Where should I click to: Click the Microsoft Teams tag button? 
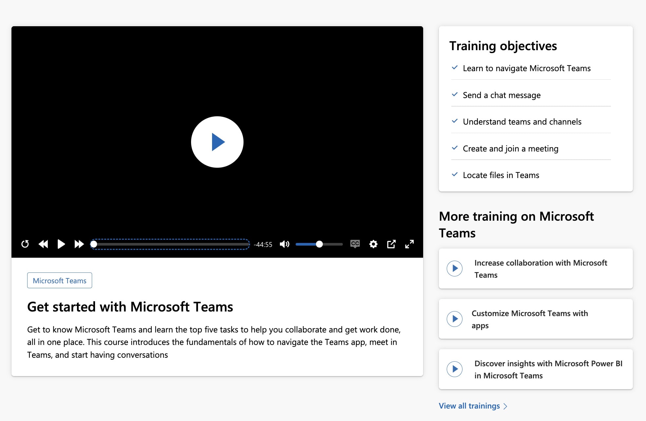coord(60,281)
